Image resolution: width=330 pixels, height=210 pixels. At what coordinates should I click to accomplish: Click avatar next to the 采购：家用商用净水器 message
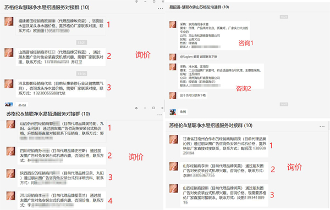point(173,25)
